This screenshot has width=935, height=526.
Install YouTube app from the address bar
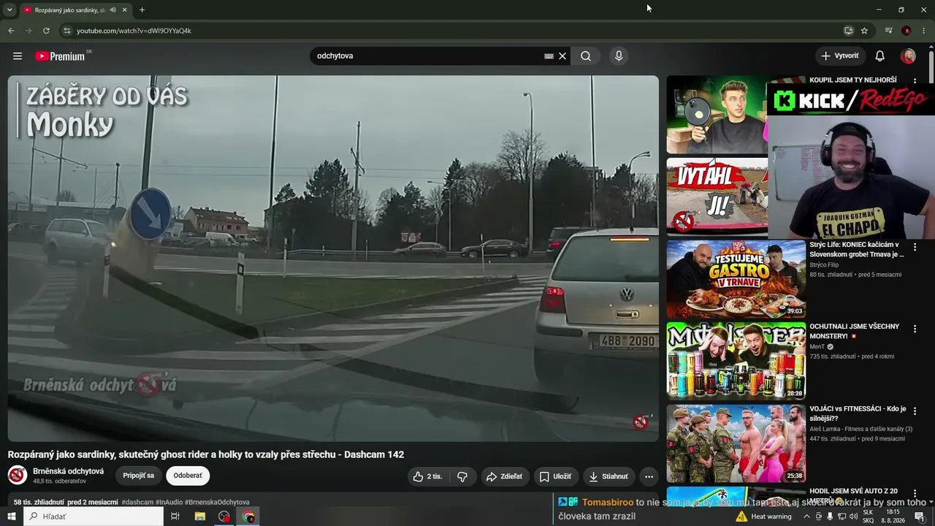click(x=848, y=31)
